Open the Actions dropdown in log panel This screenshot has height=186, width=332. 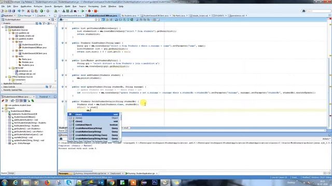(x=326, y=139)
